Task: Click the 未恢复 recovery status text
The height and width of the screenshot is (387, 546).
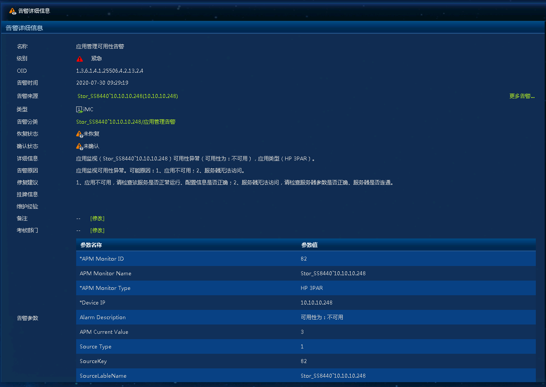Action: point(91,134)
